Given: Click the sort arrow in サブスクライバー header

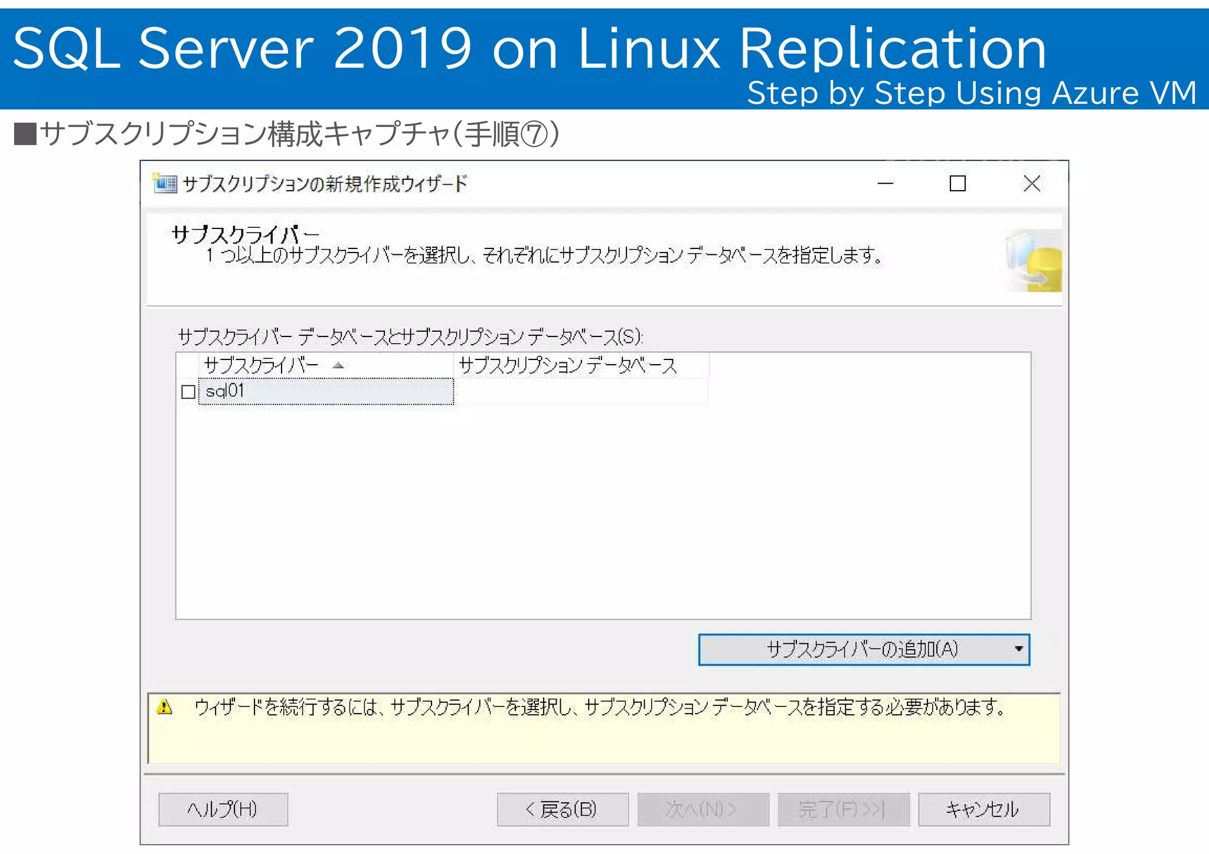Looking at the screenshot, I should pos(338,366).
